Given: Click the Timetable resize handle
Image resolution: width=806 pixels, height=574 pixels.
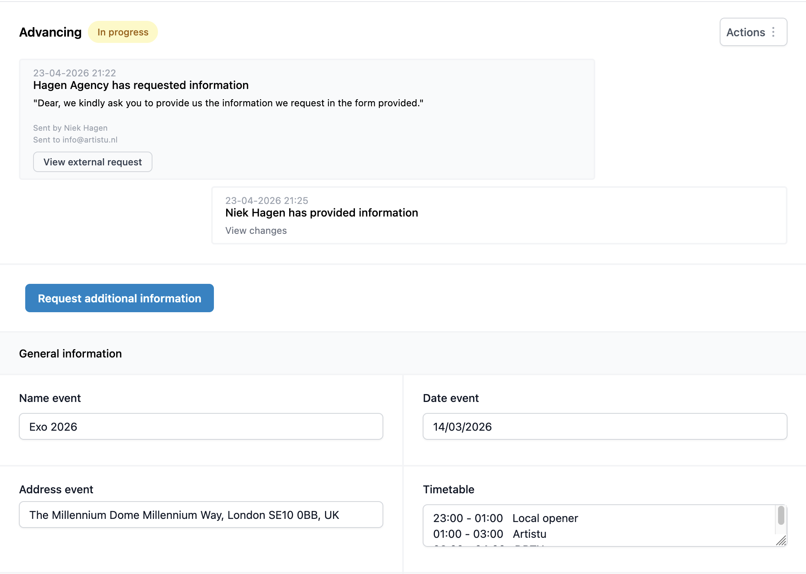Looking at the screenshot, I should point(781,541).
